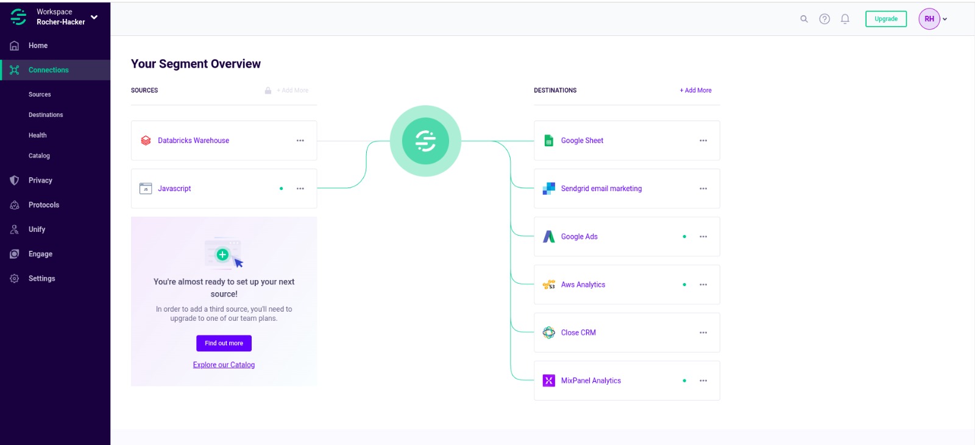Click the Javascript source icon
975x445 pixels.
146,189
